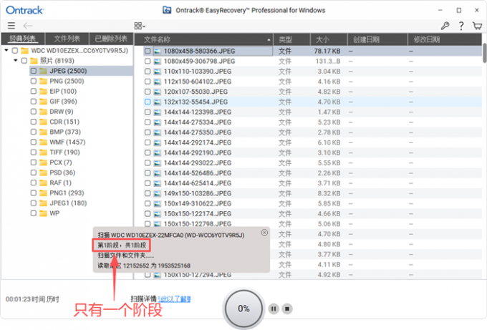Sort by 类型 column header
487x330 pixels.
[291, 39]
